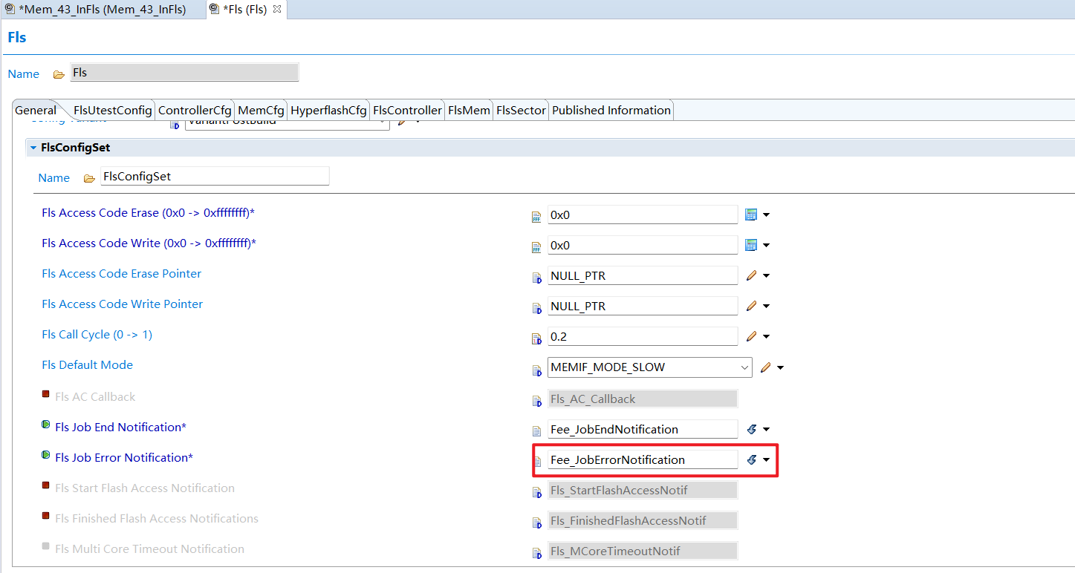This screenshot has width=1075, height=573.
Task: Open the Fls Default Mode combo box
Action: pyautogui.click(x=744, y=367)
